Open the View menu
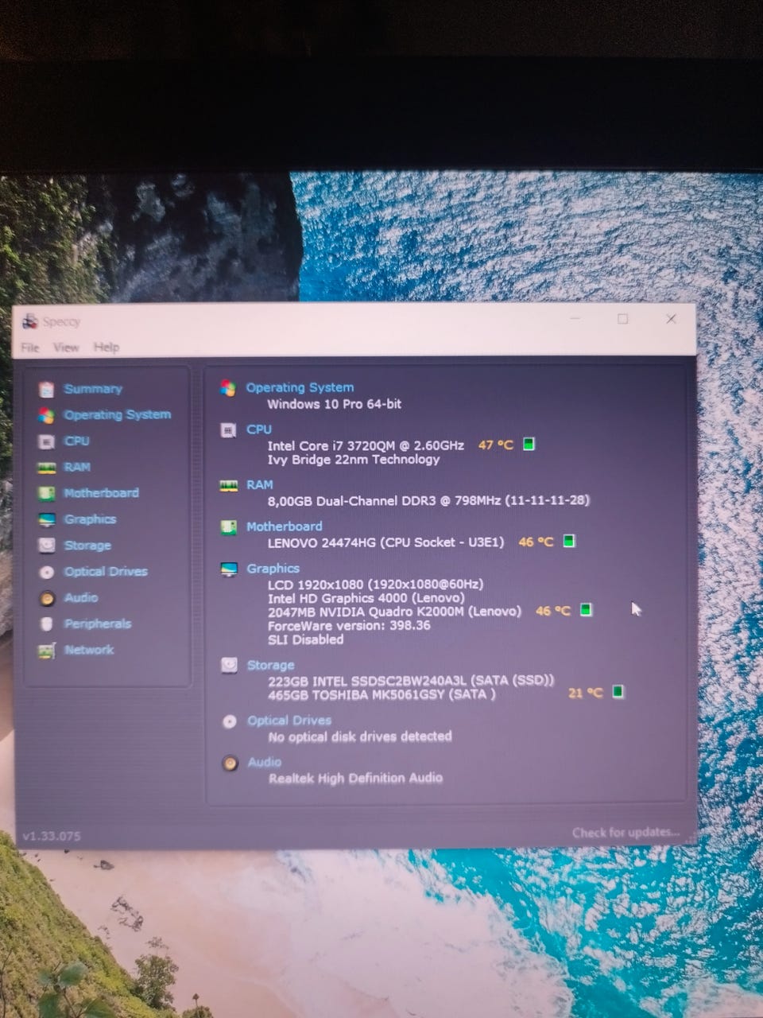 (66, 348)
